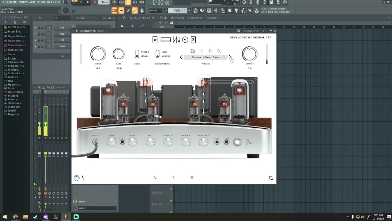Open the EDIT menu
This screenshot has height=221, width=392.
[9, 2]
